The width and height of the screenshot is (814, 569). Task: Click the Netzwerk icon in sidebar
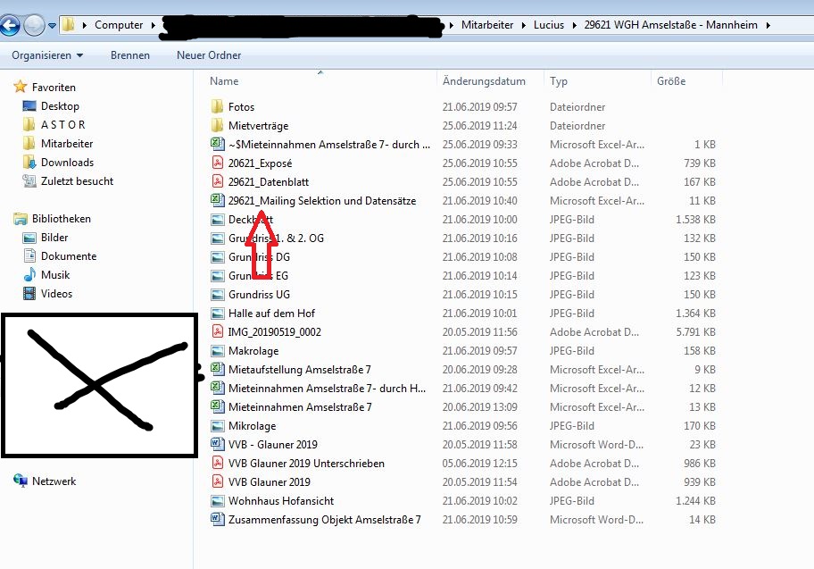21,481
